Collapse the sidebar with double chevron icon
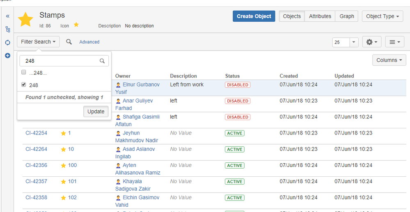The image size is (410, 212). [7, 16]
